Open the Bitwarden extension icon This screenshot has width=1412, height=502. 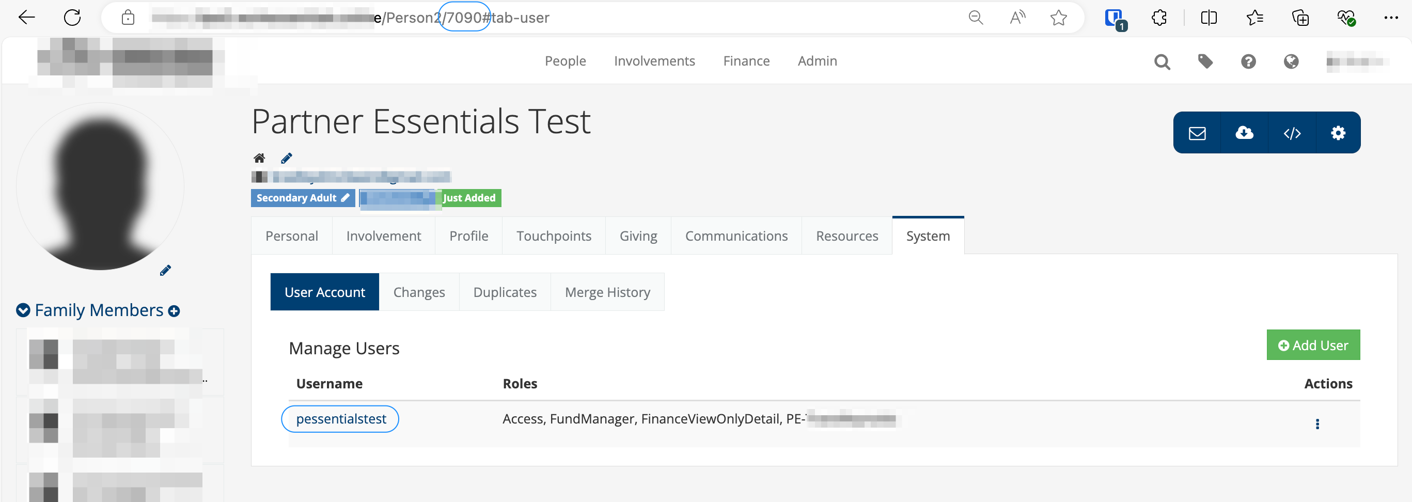point(1115,19)
